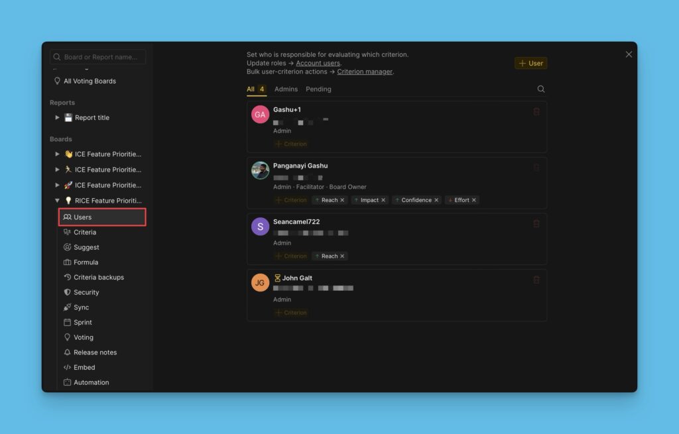Open Formula settings in sidebar
The width and height of the screenshot is (679, 434).
pos(86,262)
